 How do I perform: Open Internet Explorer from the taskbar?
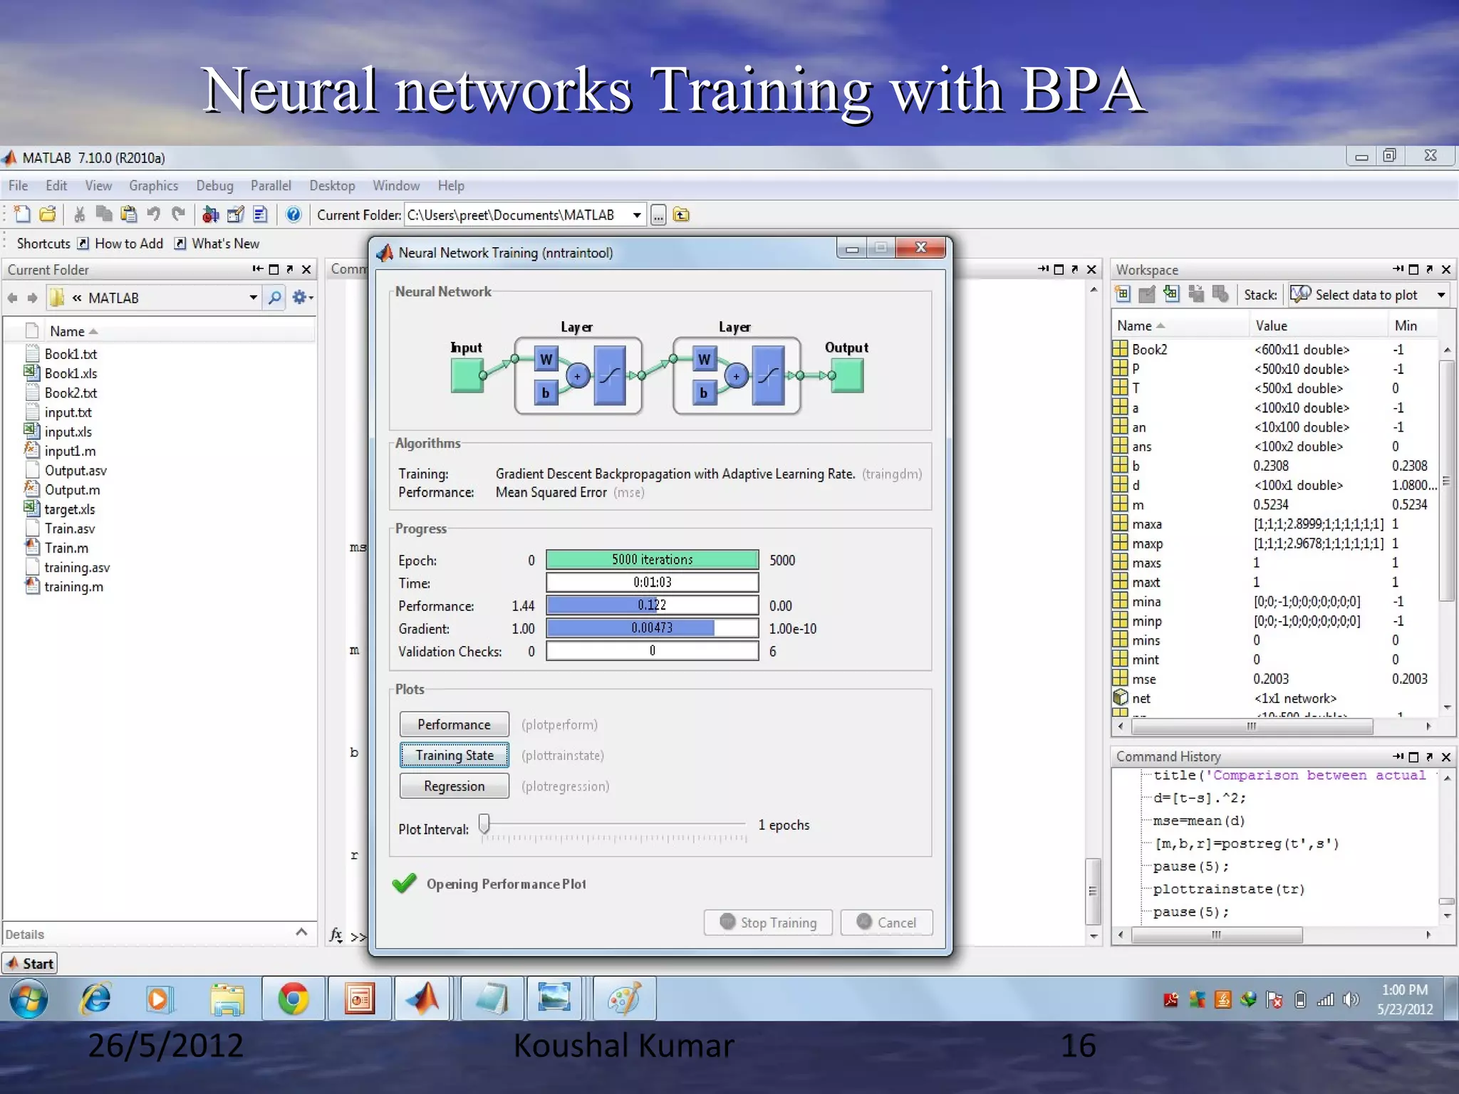click(x=95, y=999)
